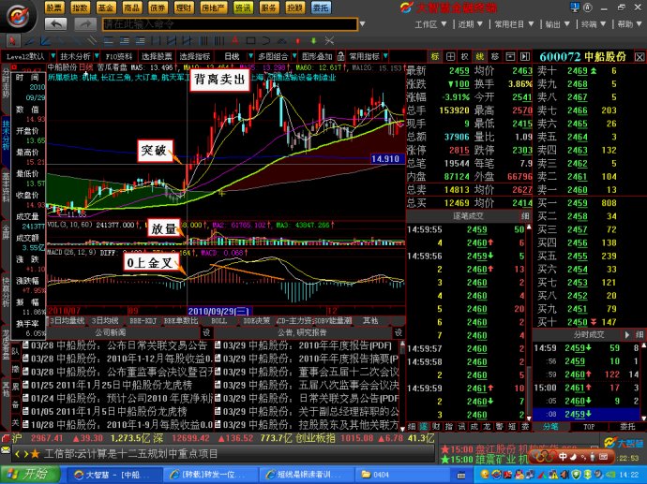Click the play-to-end icon before 600072
This screenshot has width=647, height=484.
(x=524, y=56)
